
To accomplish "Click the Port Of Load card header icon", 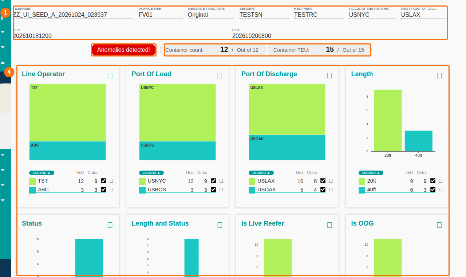I will coord(220,75).
